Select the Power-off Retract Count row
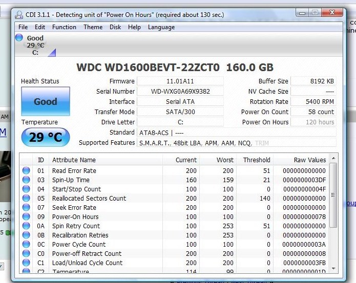 point(174,253)
